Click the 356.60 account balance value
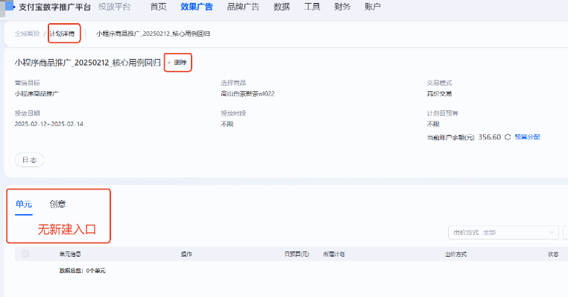Viewport: 568px width, 297px height. 490,137
